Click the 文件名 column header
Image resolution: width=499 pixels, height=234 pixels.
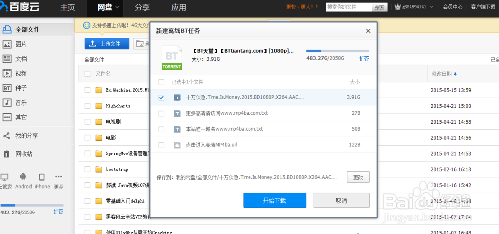(103, 74)
